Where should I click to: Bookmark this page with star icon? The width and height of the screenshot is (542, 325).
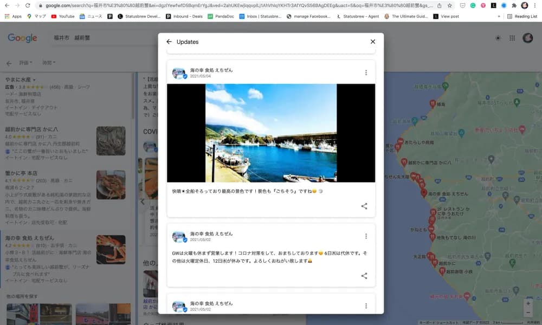click(x=449, y=5)
